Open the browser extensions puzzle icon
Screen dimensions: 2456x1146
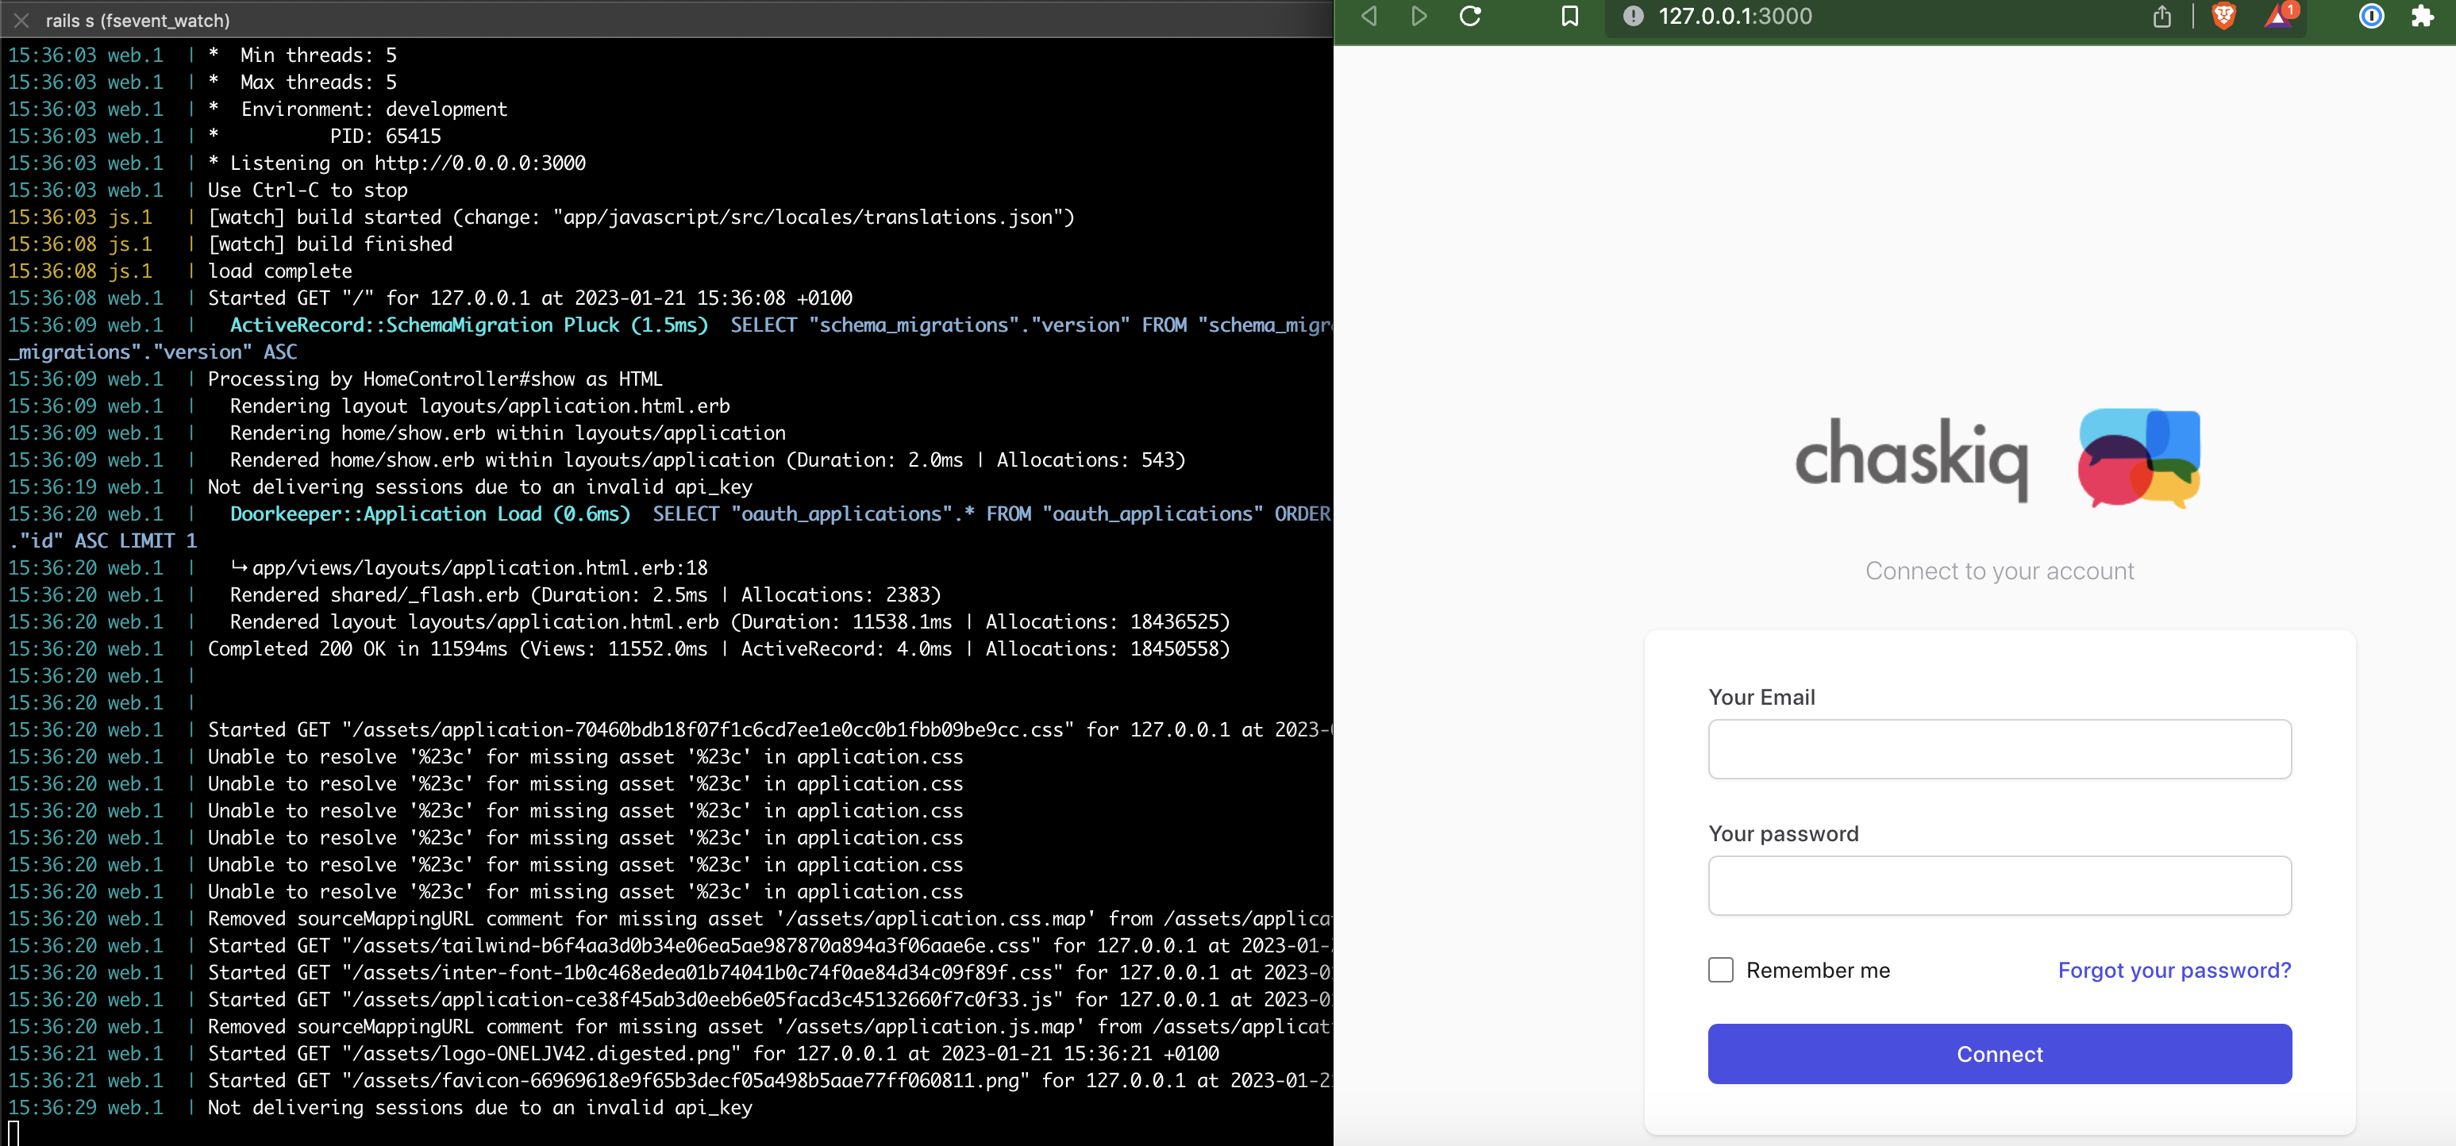2423,16
